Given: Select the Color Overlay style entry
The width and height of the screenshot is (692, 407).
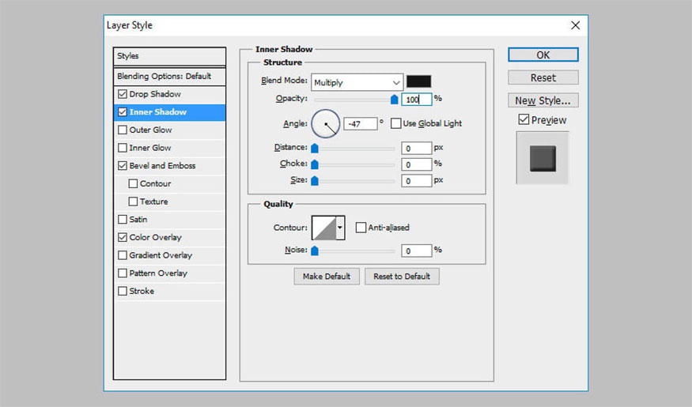Looking at the screenshot, I should (155, 237).
